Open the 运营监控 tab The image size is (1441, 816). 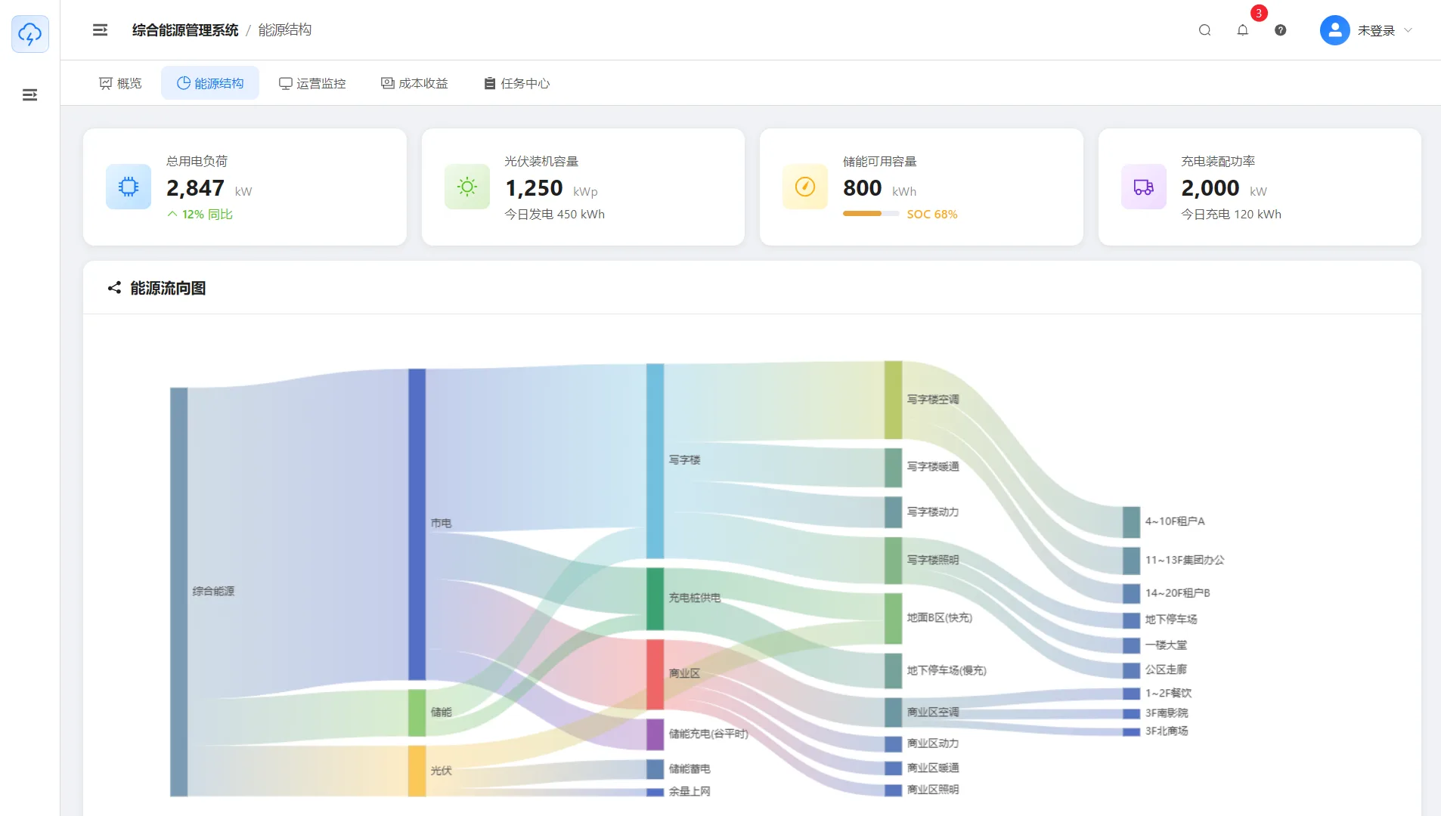[312, 83]
